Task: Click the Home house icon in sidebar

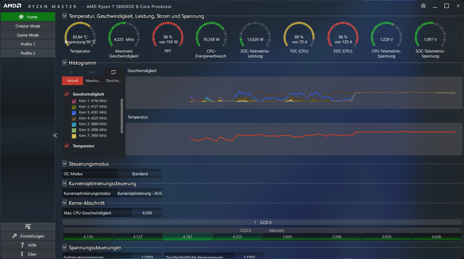Action: (21, 17)
